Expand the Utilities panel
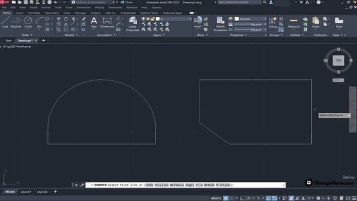The image size is (357, 201). point(297,35)
